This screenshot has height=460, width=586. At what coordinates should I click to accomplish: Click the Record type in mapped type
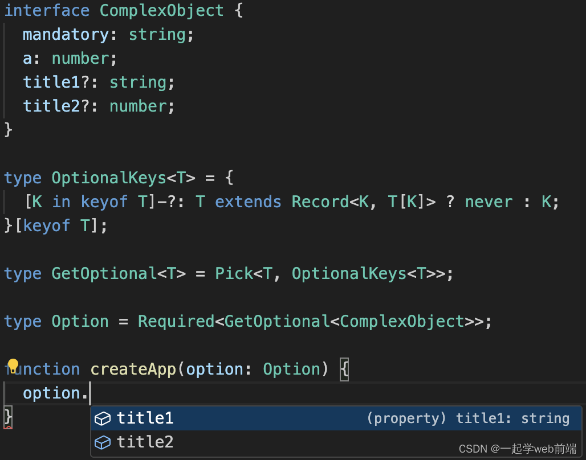click(320, 202)
